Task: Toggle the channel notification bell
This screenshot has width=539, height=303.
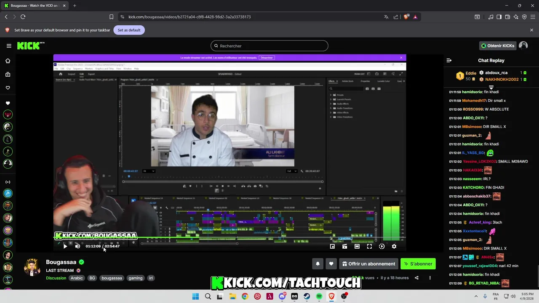Action: pyautogui.click(x=318, y=264)
